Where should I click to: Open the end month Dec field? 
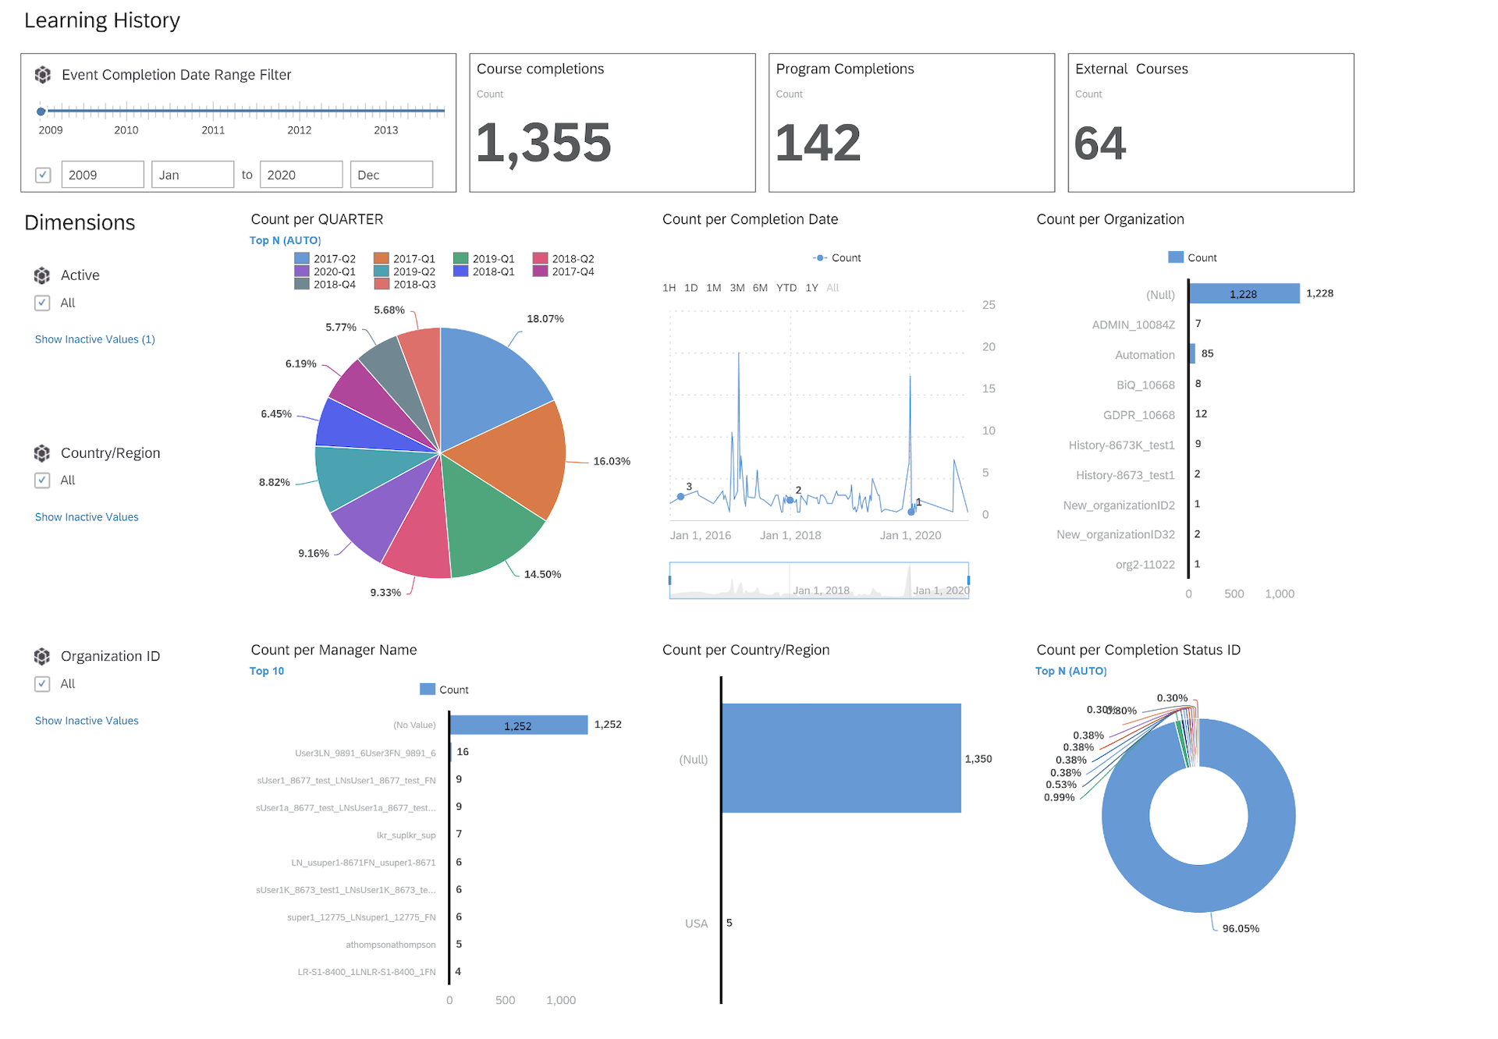[392, 175]
